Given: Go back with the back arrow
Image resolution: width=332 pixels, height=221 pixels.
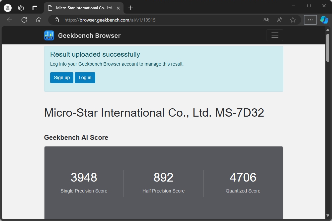Looking at the screenshot, I should pos(10,20).
